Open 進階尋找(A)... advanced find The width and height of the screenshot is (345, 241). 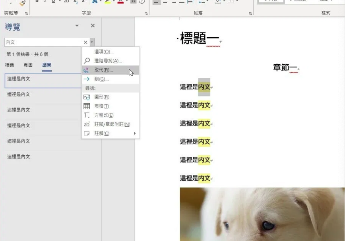coord(110,61)
